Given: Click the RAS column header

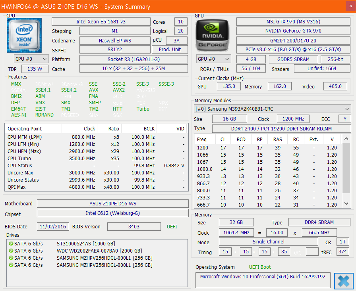Looking at the screenshot, I should (277, 140).
